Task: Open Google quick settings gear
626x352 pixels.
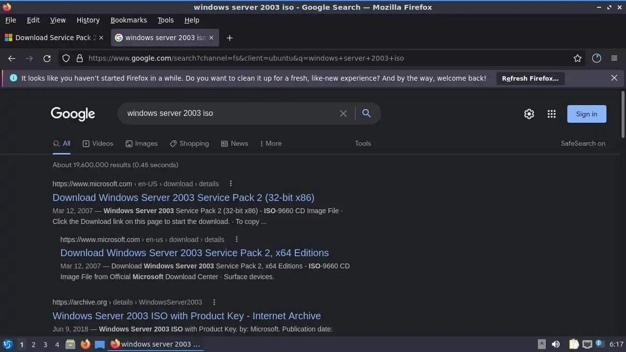Action: click(529, 114)
